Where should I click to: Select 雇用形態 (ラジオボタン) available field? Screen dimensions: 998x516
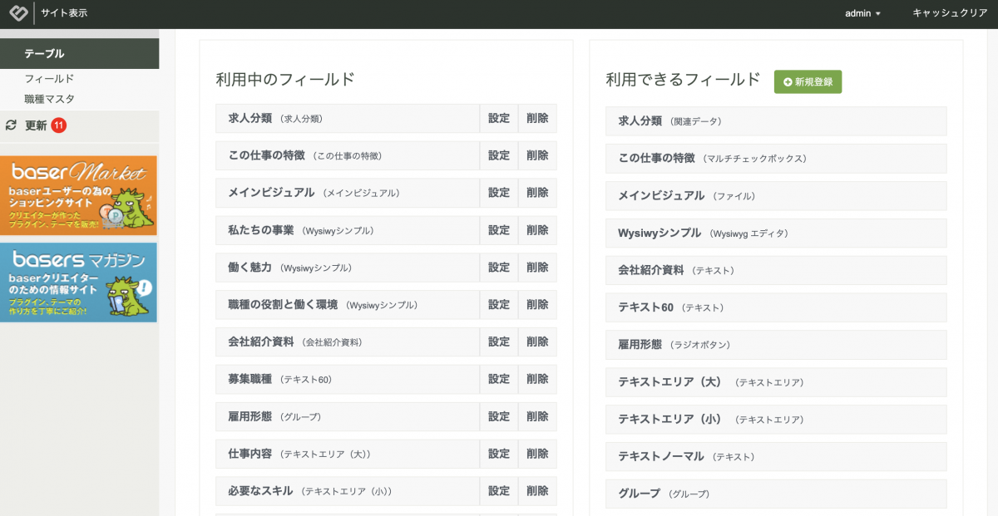[775, 344]
